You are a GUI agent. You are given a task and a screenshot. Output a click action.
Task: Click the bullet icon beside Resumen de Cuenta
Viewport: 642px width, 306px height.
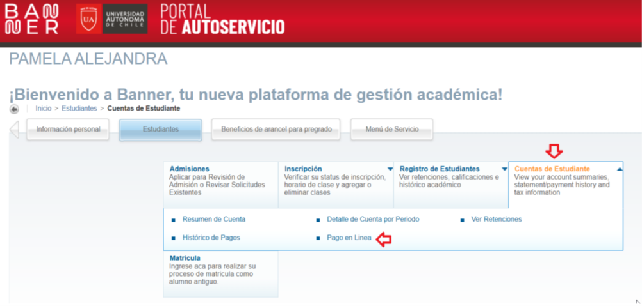[174, 220]
